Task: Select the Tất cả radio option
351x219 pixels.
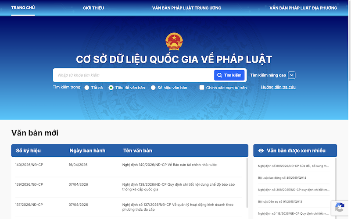Action: coord(87,88)
